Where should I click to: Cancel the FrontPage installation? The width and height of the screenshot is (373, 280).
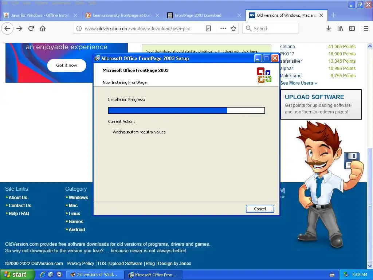tap(260, 209)
